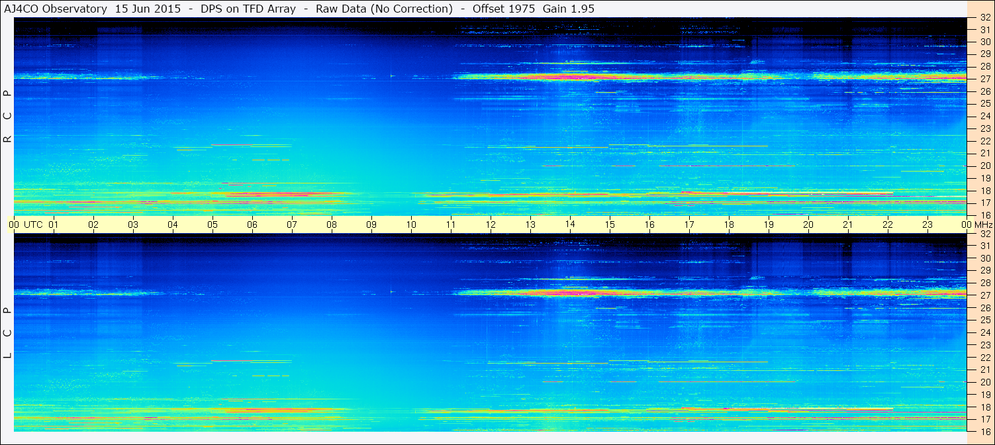The image size is (995, 445).
Task: Select the 08 hour mark on time axis
Action: pyautogui.click(x=332, y=224)
